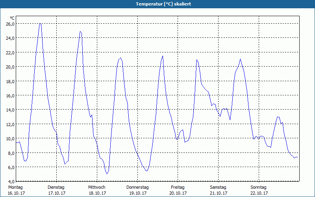Click the 4,0 y-axis value
The width and height of the screenshot is (315, 197).
(x=11, y=182)
